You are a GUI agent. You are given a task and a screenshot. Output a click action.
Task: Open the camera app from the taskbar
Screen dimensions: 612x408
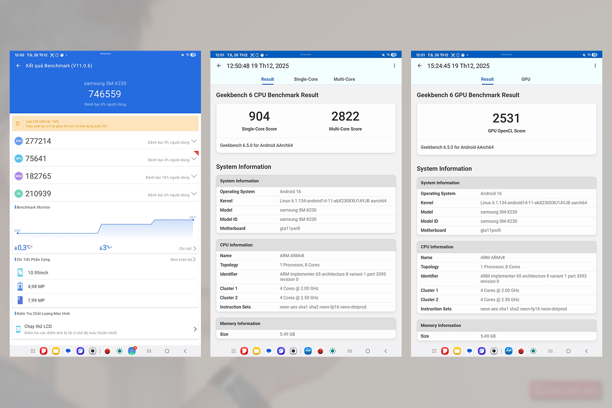pos(92,351)
